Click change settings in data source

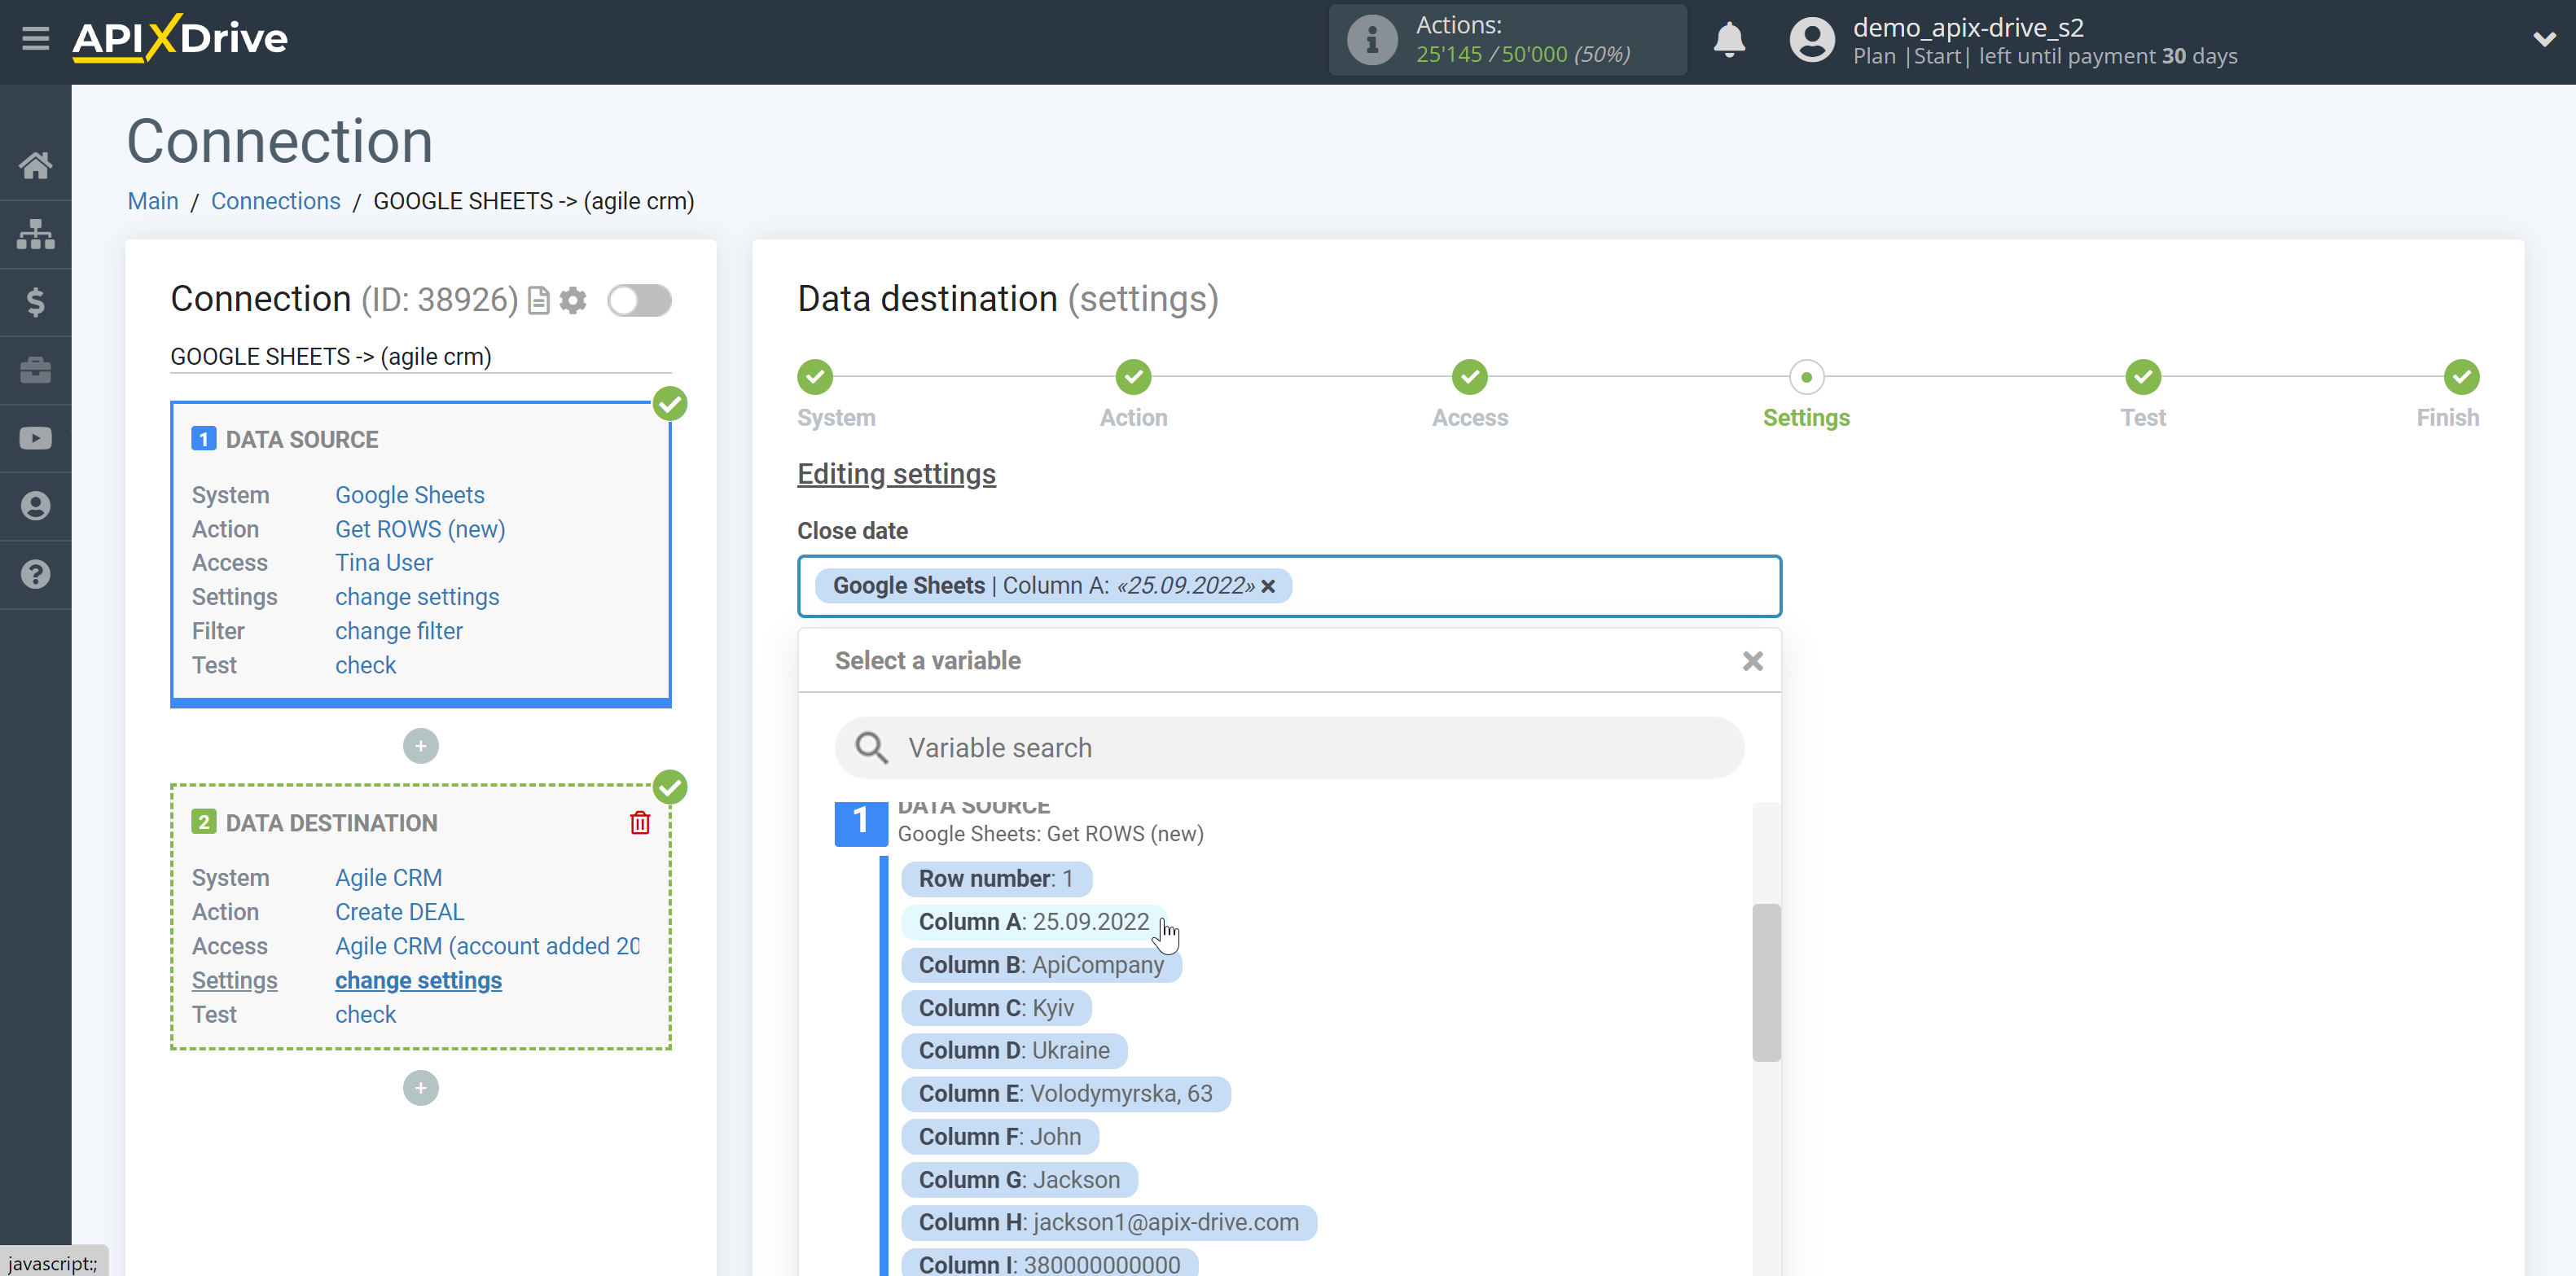click(417, 597)
